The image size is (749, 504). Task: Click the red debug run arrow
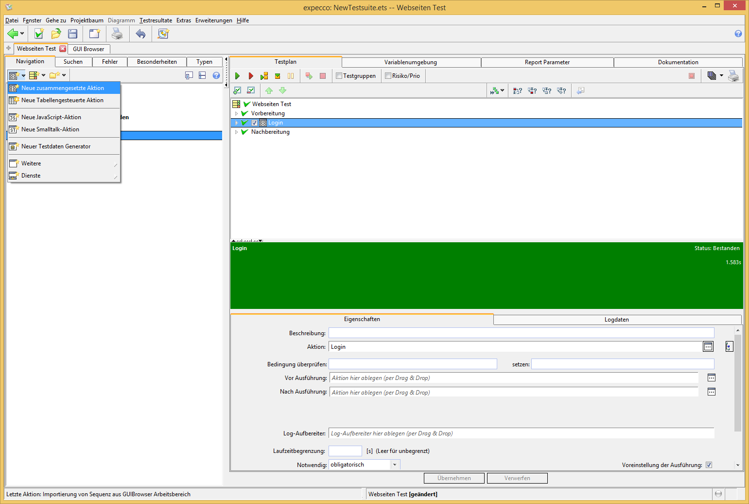(251, 76)
